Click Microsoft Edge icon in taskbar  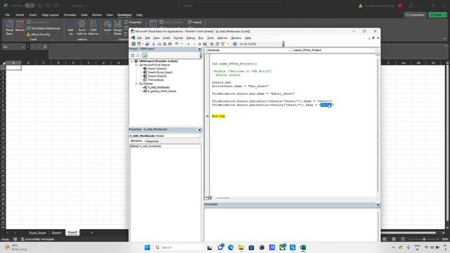(231, 247)
